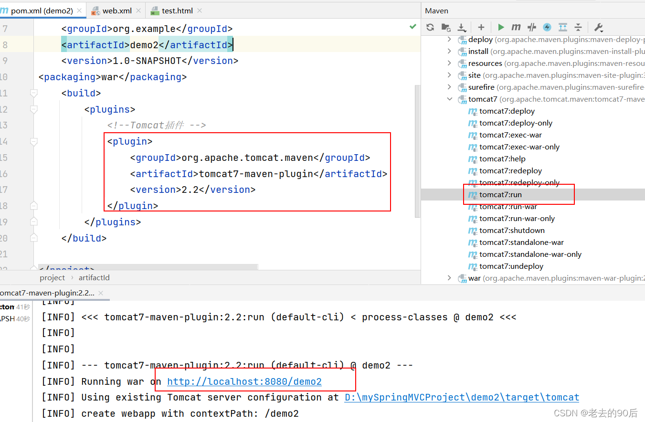Close the test.html tab
This screenshot has height=422, width=645.
(199, 11)
